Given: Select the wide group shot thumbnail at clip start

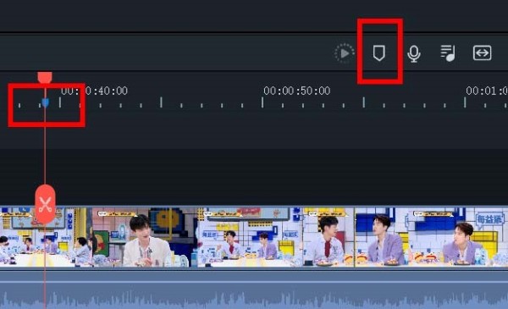Looking at the screenshot, I should pyautogui.click(x=46, y=237).
